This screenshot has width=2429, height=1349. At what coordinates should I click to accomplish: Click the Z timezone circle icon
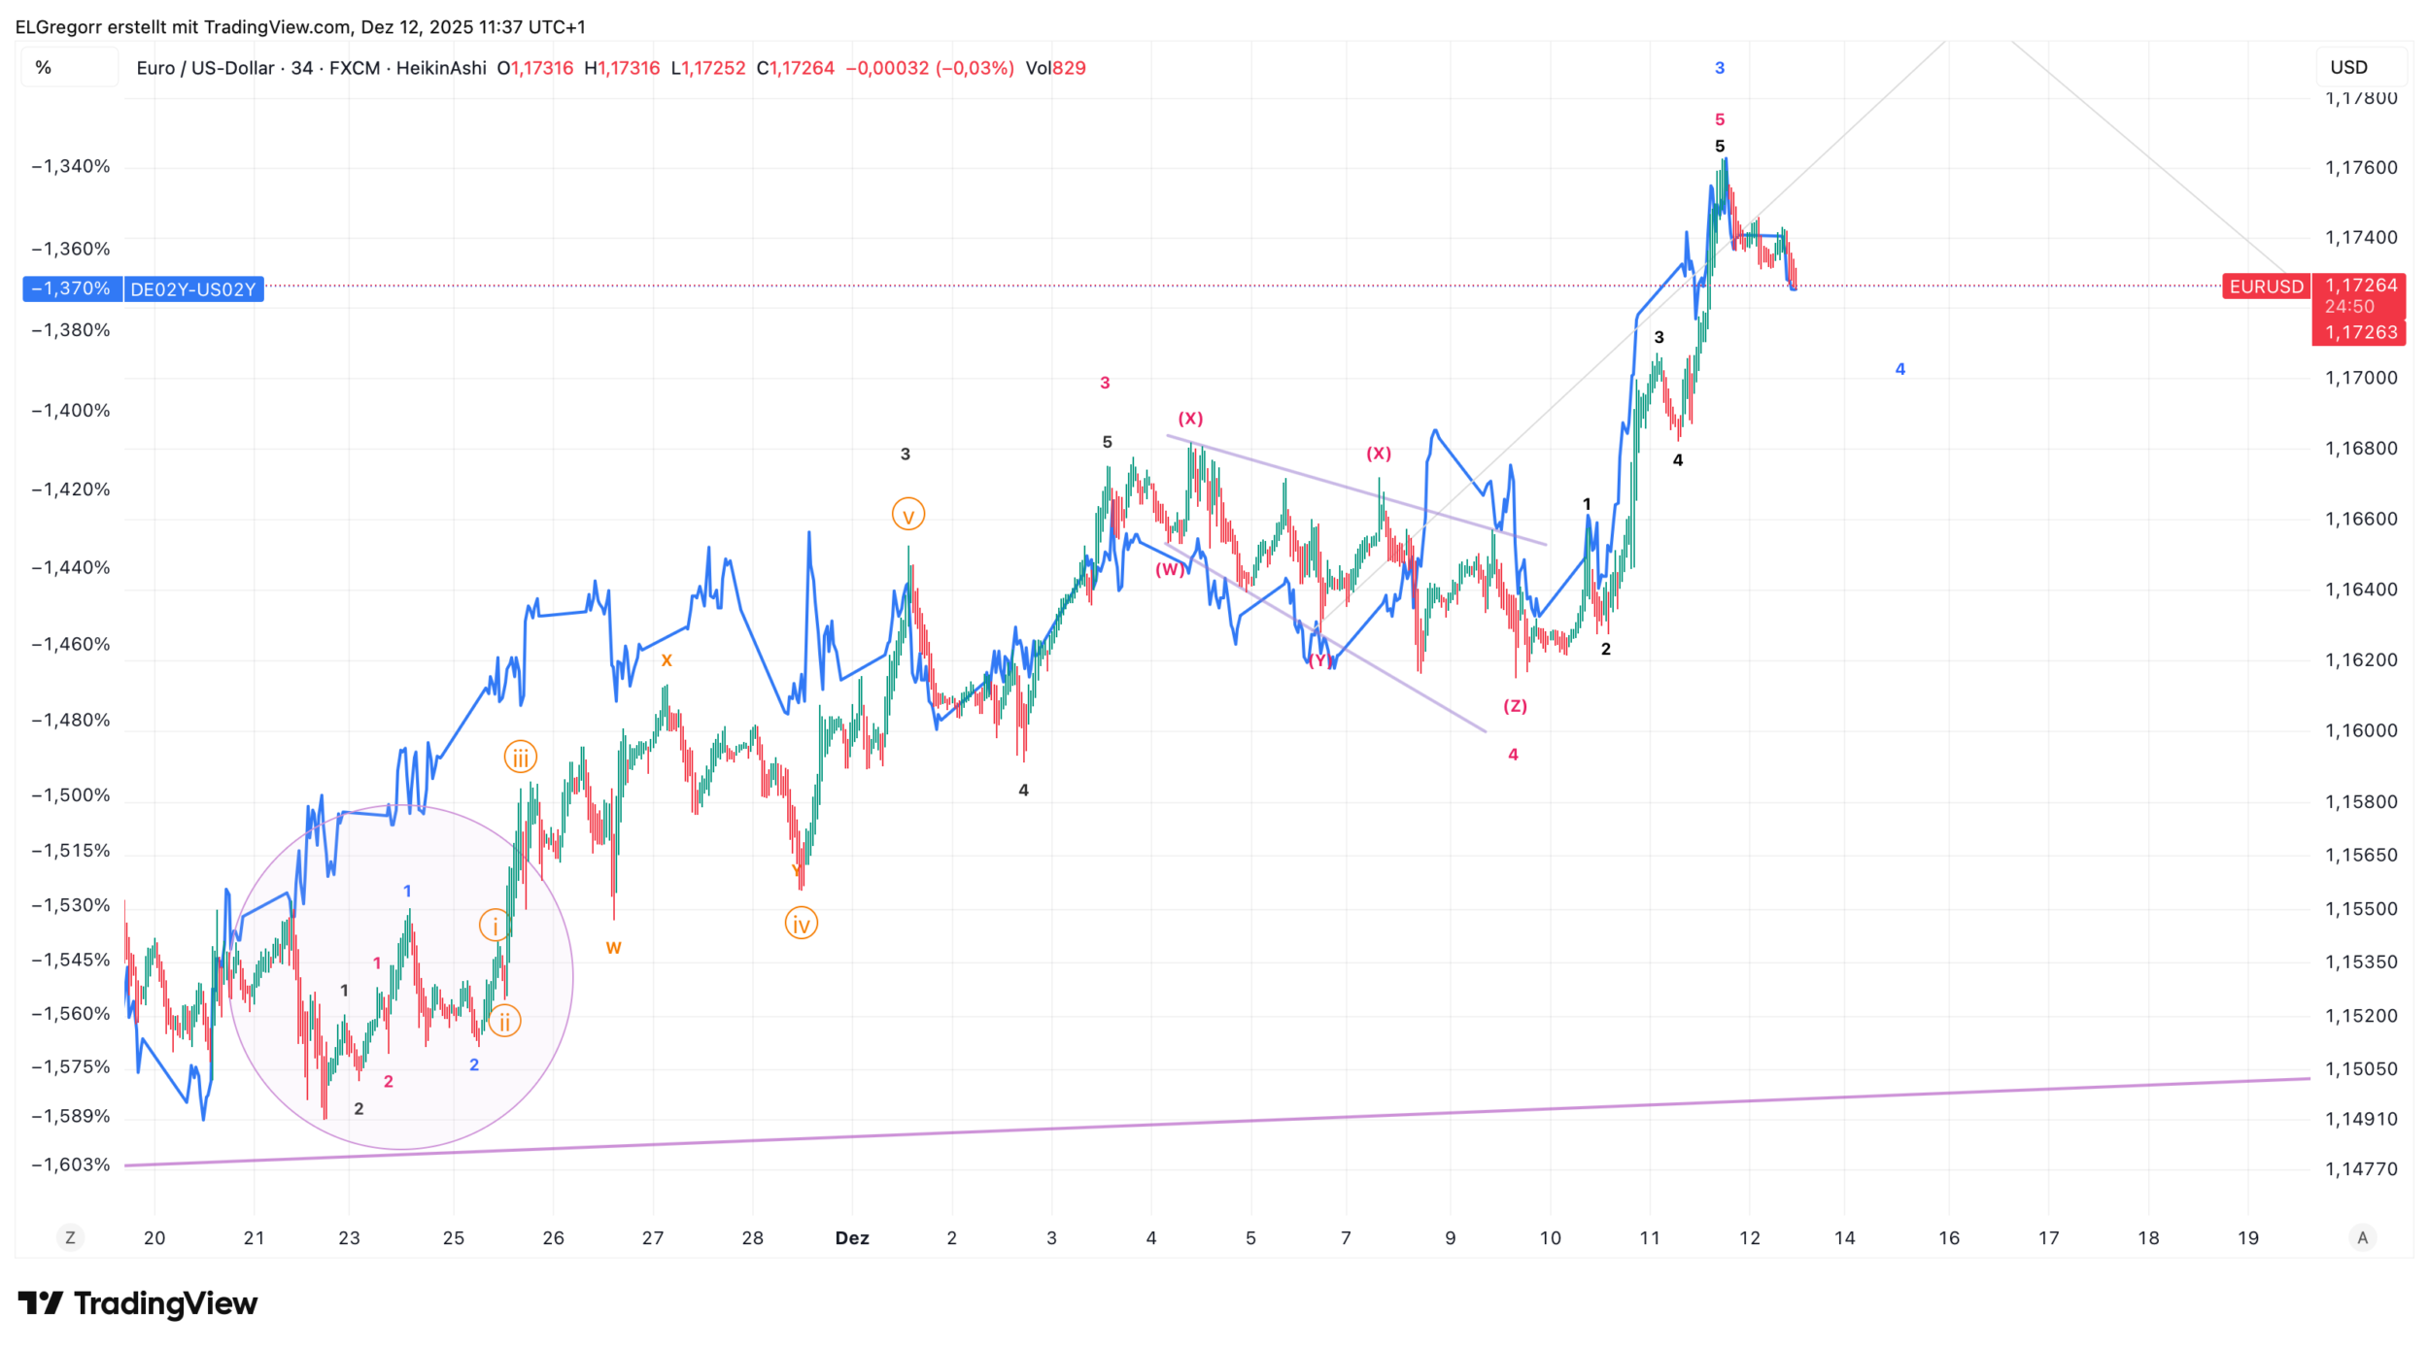(70, 1238)
